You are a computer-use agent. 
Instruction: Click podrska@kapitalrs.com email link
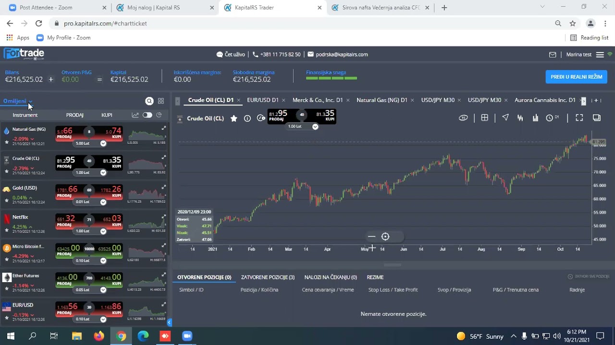pyautogui.click(x=338, y=55)
